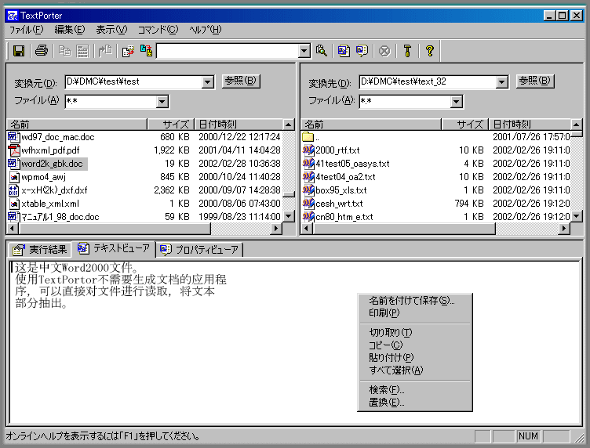
Task: Sort destination list by サイズ column header
Action: [465, 125]
